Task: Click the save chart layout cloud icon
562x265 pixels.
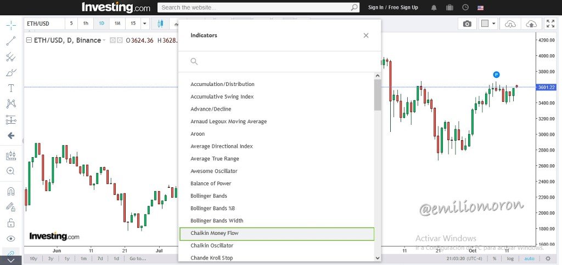Action: tap(531, 24)
